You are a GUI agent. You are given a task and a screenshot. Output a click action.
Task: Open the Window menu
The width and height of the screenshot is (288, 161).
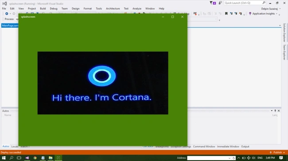click(x=150, y=8)
